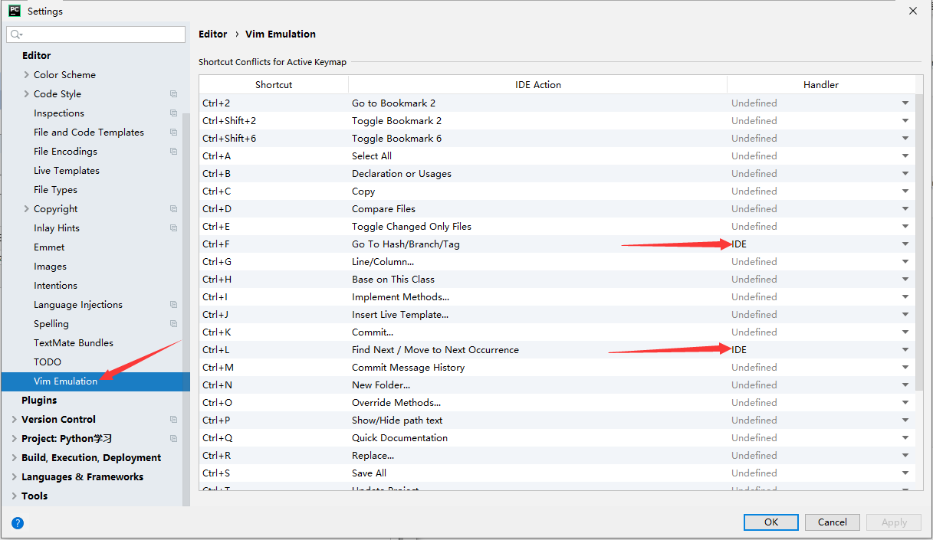Click project-level icon beside File Encodings
Screen dimensions: 933x540
173,152
